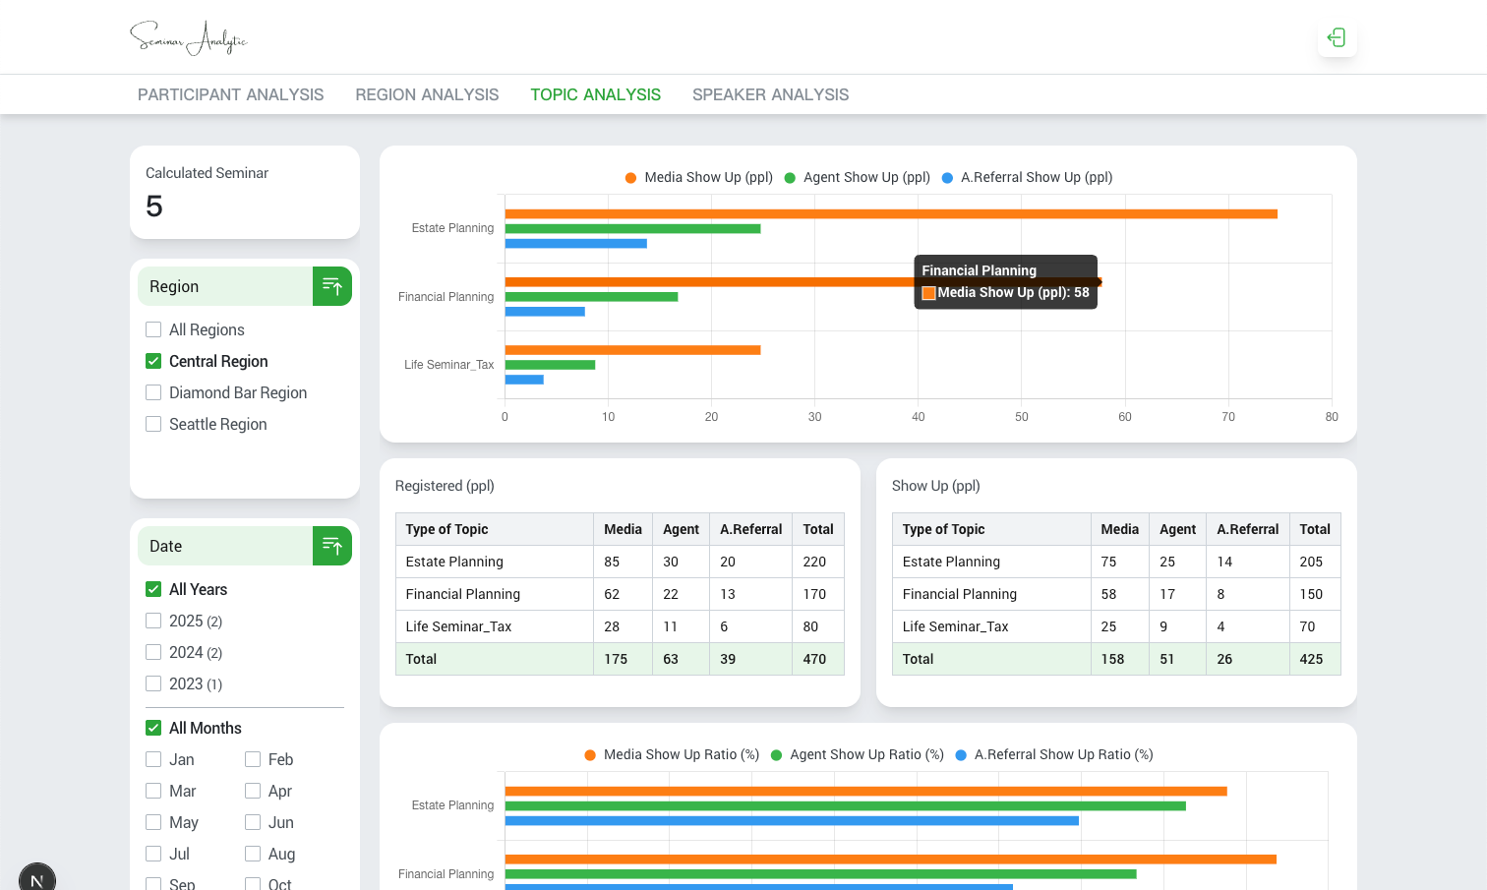The height and width of the screenshot is (890, 1487).
Task: Tick the 2023 year checkbox
Action: point(153,683)
